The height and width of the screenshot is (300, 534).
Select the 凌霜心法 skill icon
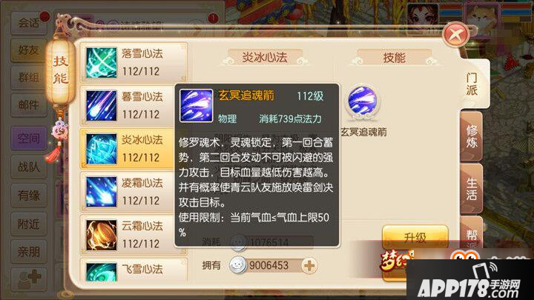[x=101, y=192]
